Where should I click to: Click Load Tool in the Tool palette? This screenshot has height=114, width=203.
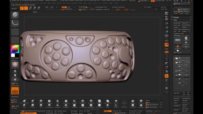point(177,23)
